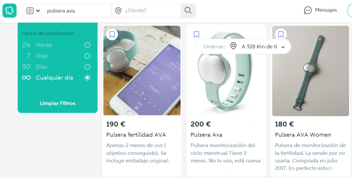
Task: Open the Ordenar sort dropdown
Action: coord(243,47)
